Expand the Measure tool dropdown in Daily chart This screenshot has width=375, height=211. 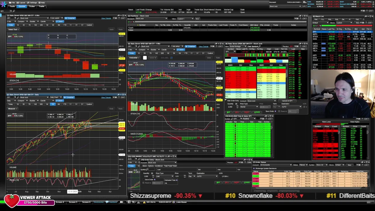click(13, 108)
